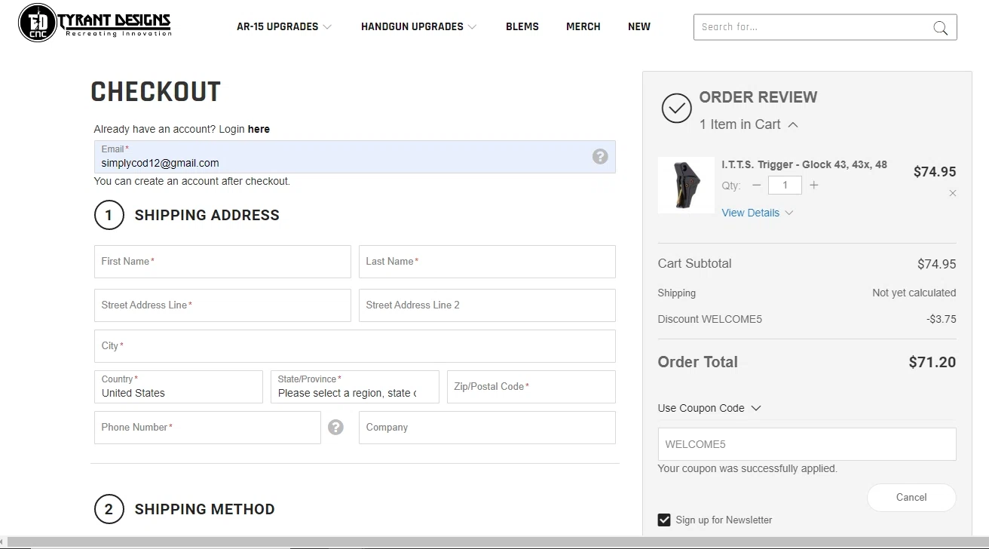Click the Street Address Line 2 field
Screen dimensions: 989x549
click(x=487, y=305)
